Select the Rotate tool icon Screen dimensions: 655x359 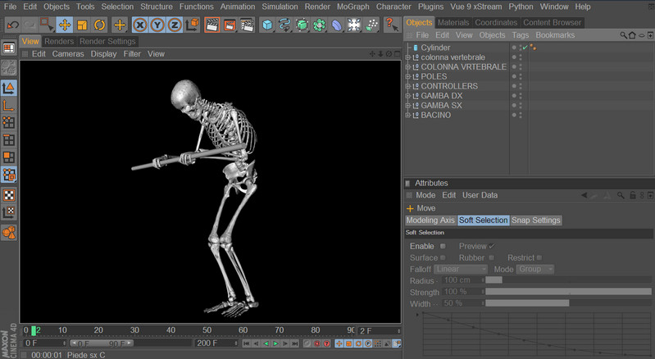pos(99,25)
